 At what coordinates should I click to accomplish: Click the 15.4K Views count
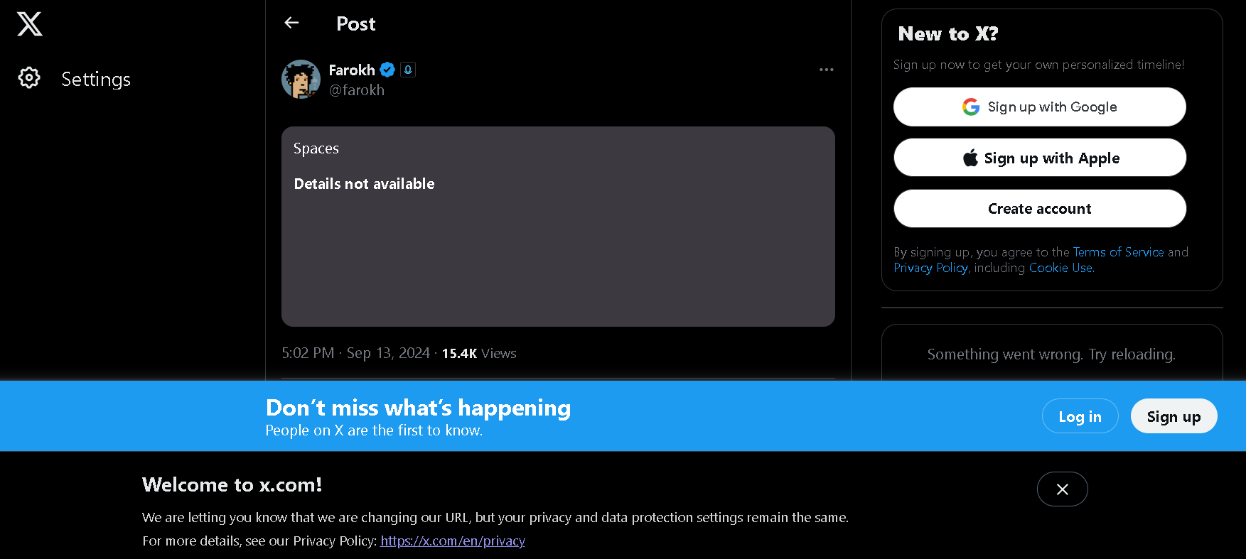pyautogui.click(x=478, y=353)
